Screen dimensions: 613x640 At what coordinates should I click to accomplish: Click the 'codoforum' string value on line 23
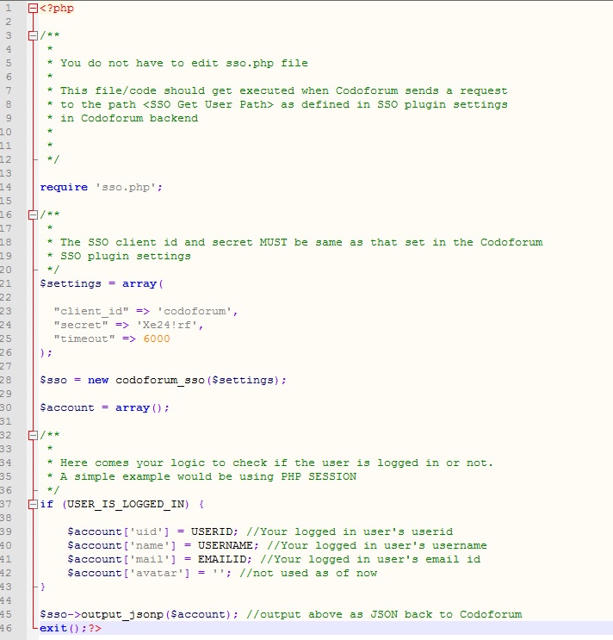click(194, 312)
